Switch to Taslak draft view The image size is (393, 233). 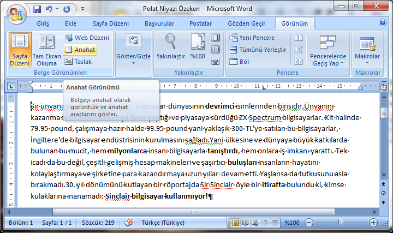[78, 62]
